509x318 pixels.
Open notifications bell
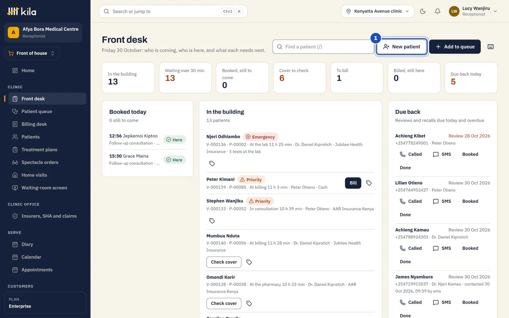438,11
